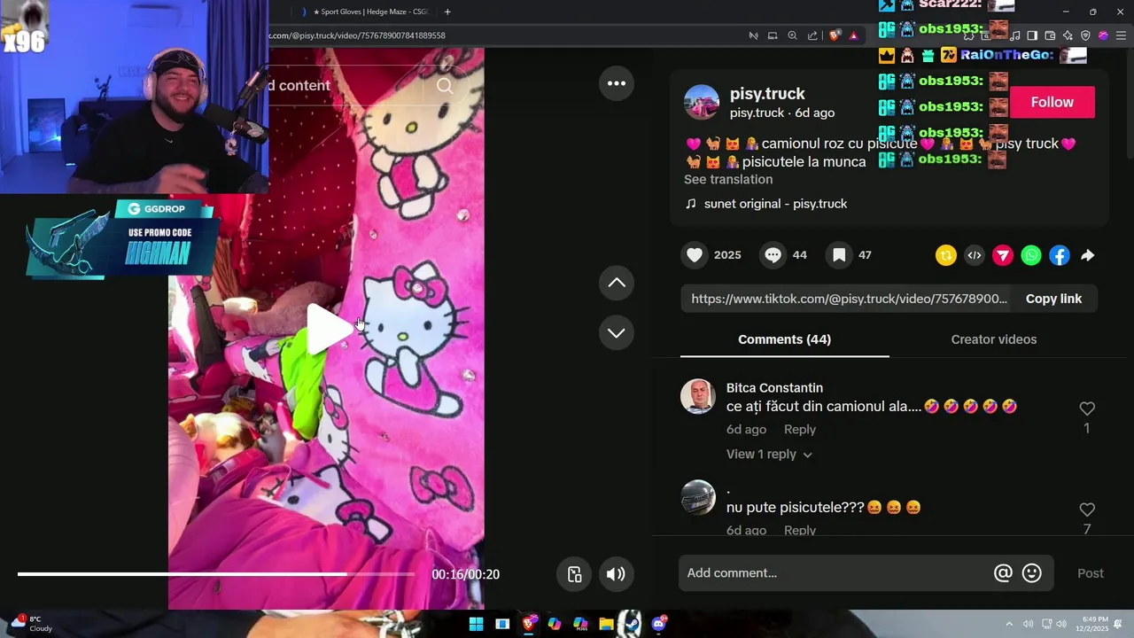Select the Sport Gloves Hedge Maze browser tab
This screenshot has width=1134, height=638.
point(365,12)
